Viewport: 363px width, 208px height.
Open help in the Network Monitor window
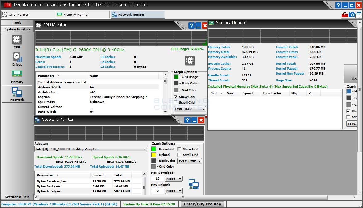(188, 120)
